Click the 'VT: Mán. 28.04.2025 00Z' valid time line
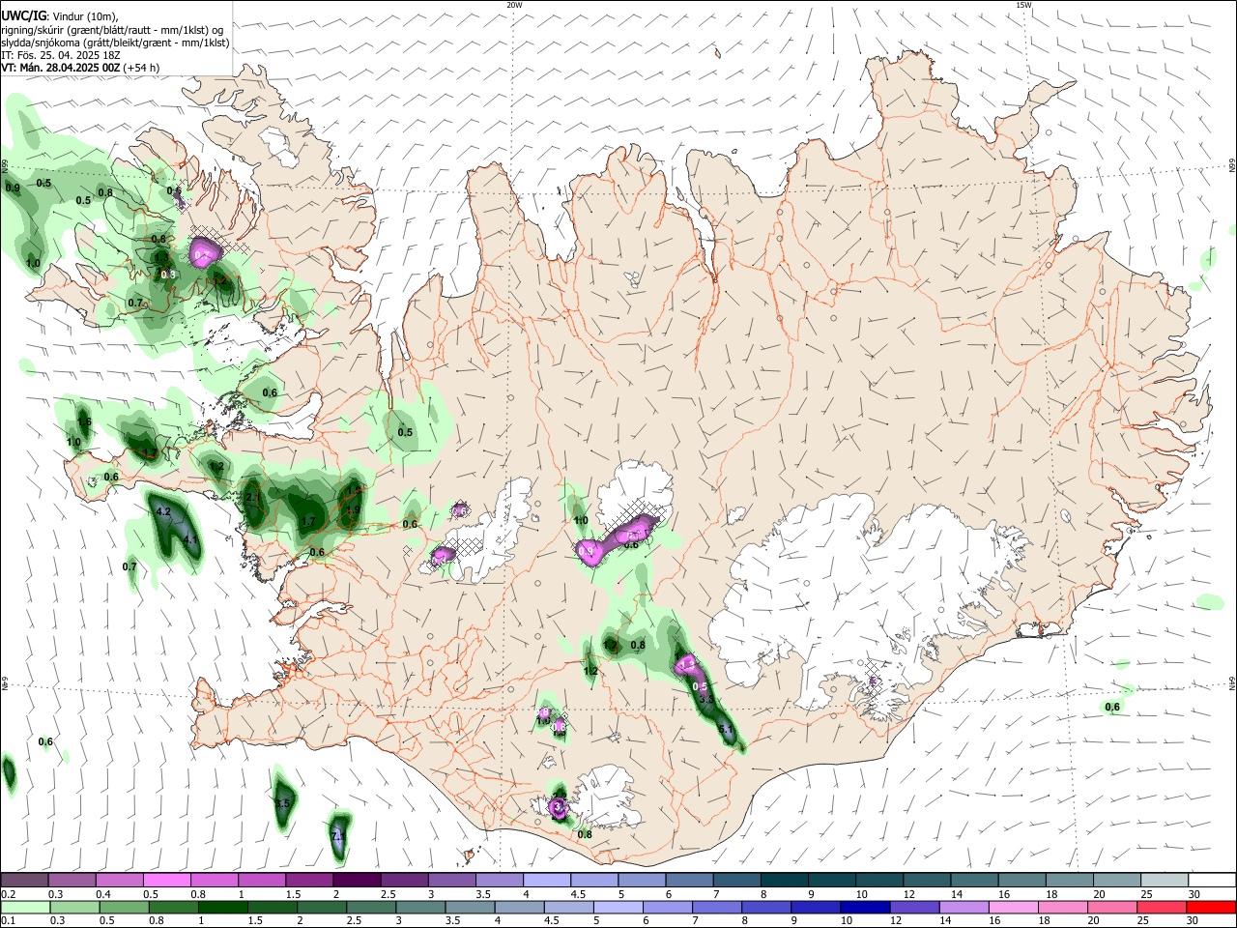1237x928 pixels. tap(81, 68)
